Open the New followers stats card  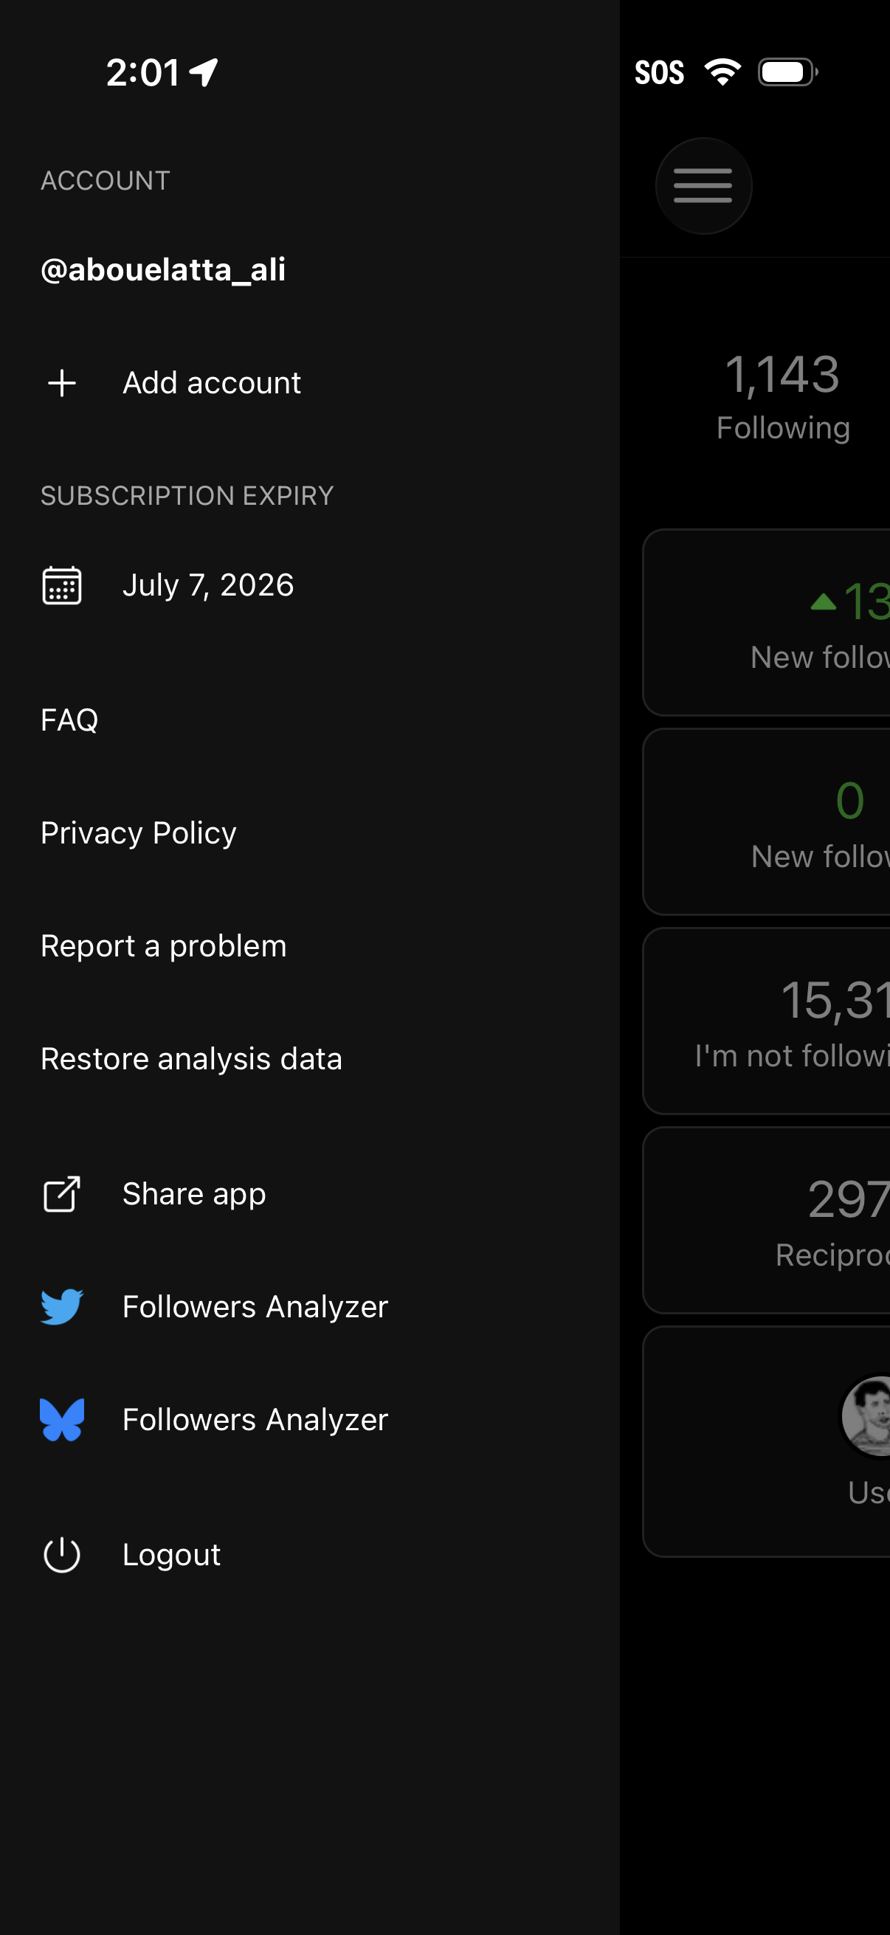coord(789,624)
